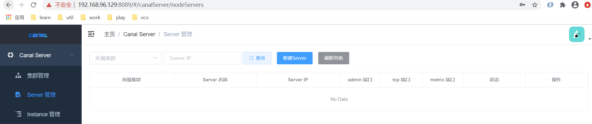Click the admin 端口 column header
The image size is (592, 124).
point(360,80)
